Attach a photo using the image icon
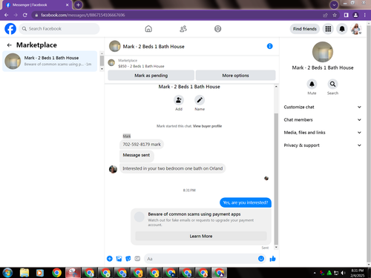 coord(119,259)
